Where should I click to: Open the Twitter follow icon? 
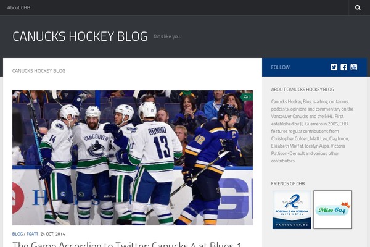[x=334, y=67]
